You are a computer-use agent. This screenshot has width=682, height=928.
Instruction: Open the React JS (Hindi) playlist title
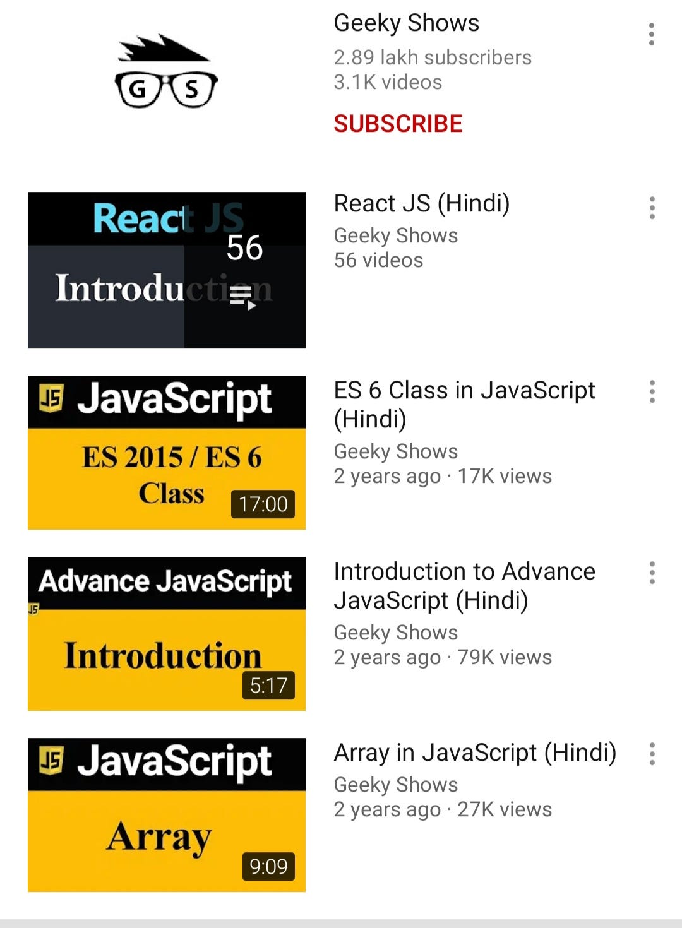click(x=422, y=204)
